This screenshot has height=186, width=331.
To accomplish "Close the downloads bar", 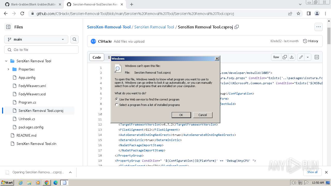I will [x=326, y=172].
